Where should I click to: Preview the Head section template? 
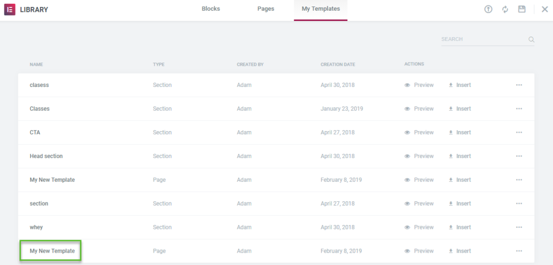[419, 156]
